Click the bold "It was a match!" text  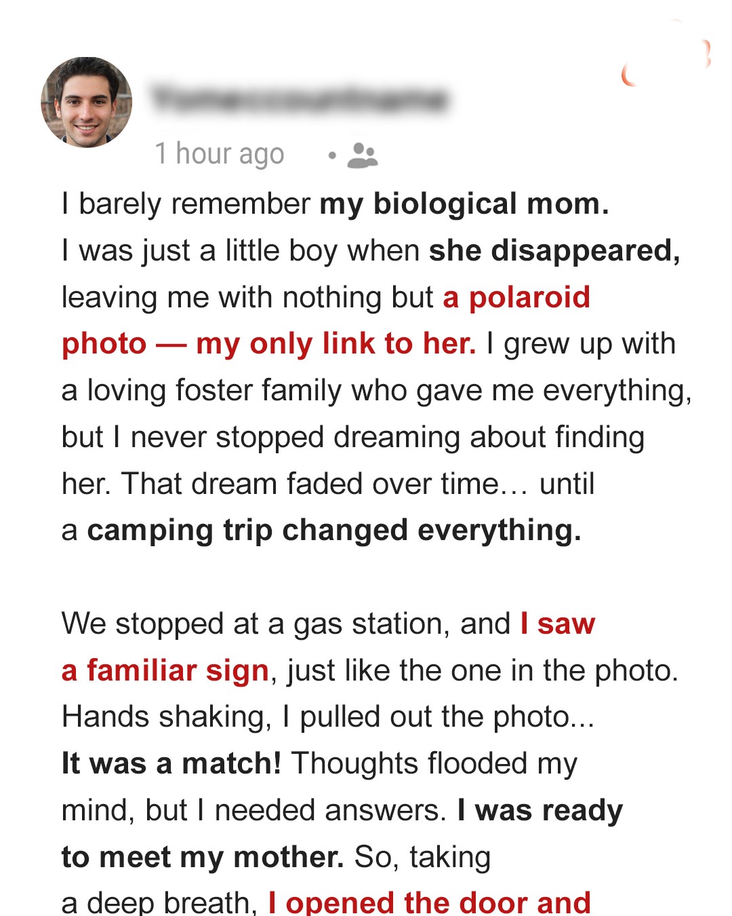[x=171, y=763]
